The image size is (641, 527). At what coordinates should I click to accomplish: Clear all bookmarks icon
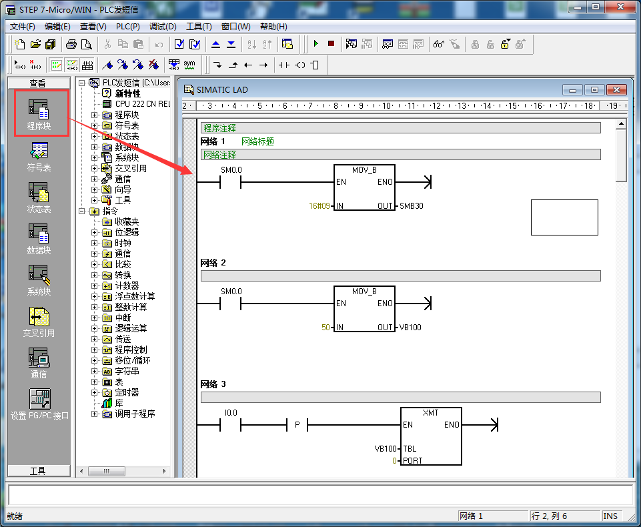tap(153, 65)
